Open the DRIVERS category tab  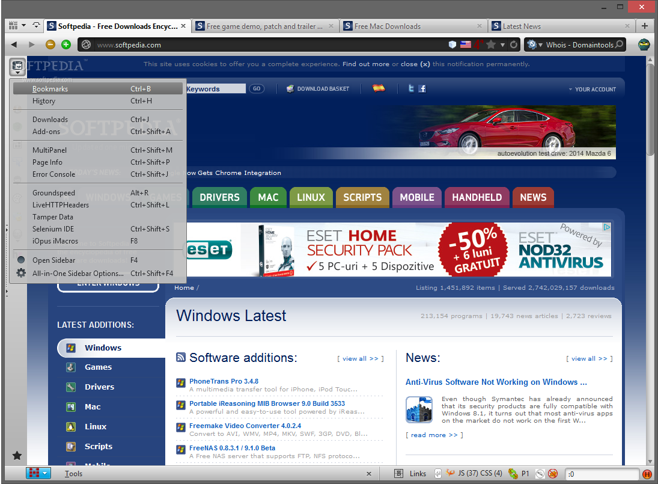click(x=219, y=197)
